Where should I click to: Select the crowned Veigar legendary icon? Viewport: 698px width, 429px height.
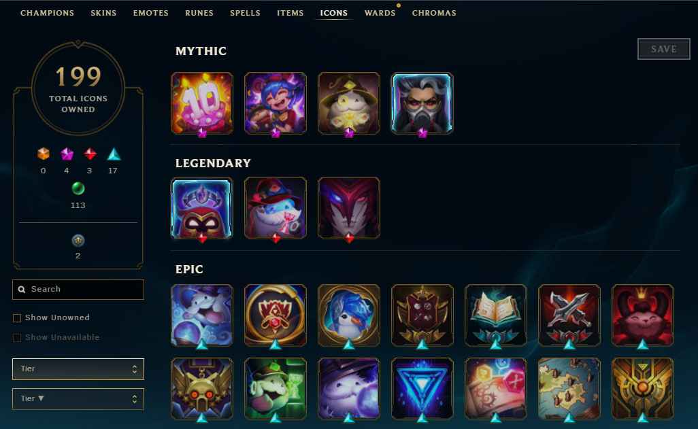202,208
